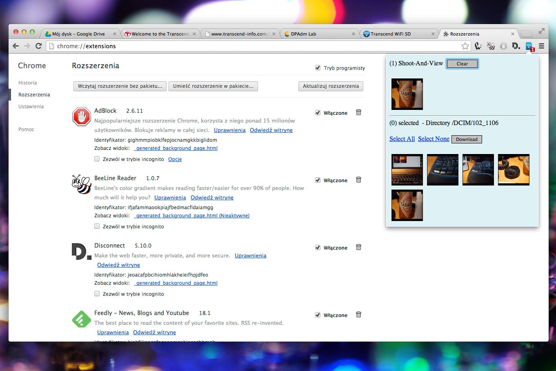Click the browser forward arrow
Viewport: 556px width, 371px height.
click(x=27, y=46)
